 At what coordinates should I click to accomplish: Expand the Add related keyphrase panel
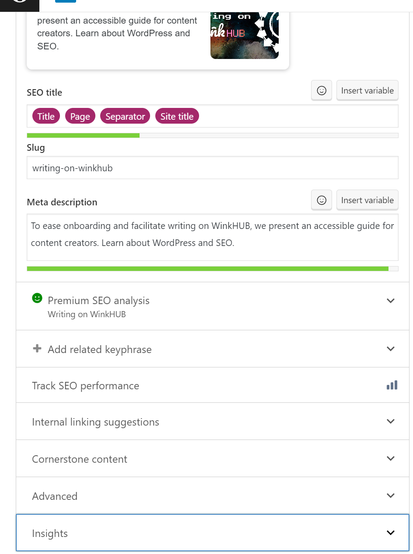click(213, 349)
